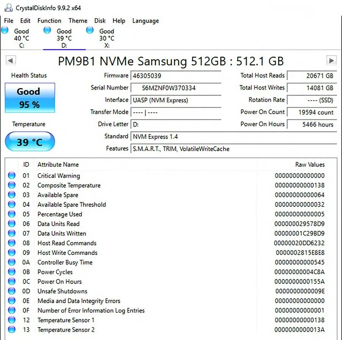This screenshot has width=342, height=340.
Task: Click status orb of Available Spare row
Action: click(x=12, y=195)
